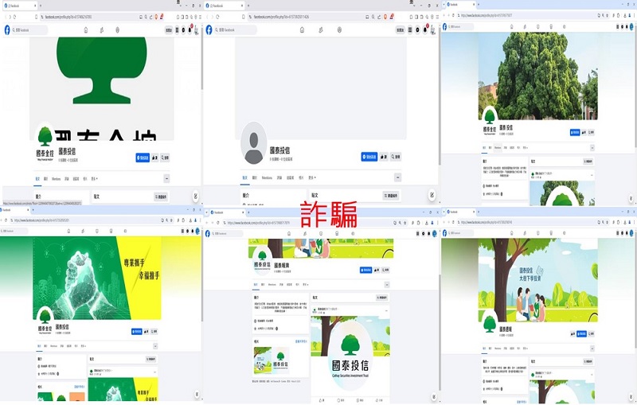Click thumbs-up Like button in the blank-cover window
This screenshot has width=637, height=405.
click(x=384, y=157)
